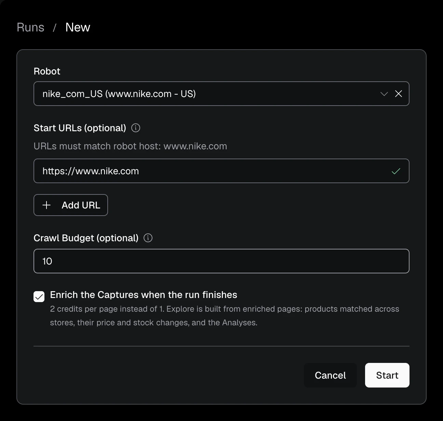Click the Robot field label
The height and width of the screenshot is (421, 443).
coord(47,71)
